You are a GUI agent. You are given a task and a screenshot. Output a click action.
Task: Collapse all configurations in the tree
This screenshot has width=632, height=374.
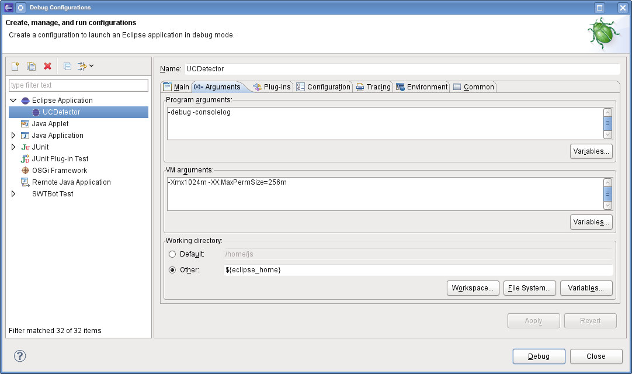tap(68, 66)
